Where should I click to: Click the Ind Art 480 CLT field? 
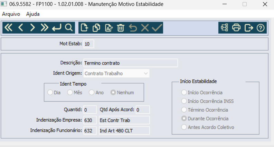click(124, 130)
